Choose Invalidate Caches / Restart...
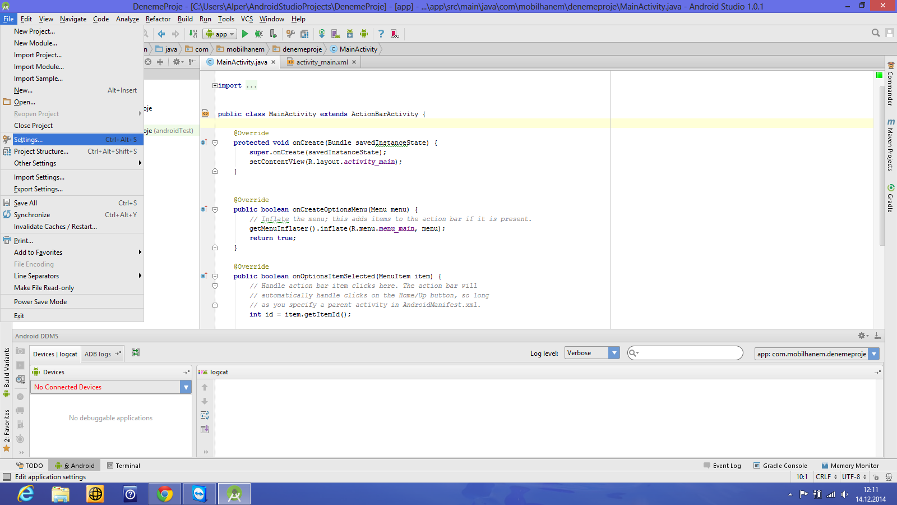This screenshot has width=897, height=505. [x=72, y=227]
